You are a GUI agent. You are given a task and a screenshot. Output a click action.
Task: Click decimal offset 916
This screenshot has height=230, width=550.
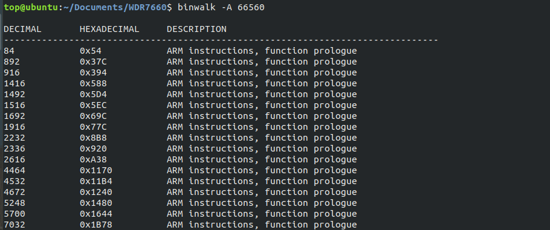click(12, 72)
